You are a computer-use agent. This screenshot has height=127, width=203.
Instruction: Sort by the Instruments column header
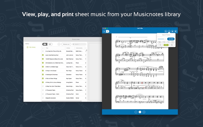(x=79, y=48)
